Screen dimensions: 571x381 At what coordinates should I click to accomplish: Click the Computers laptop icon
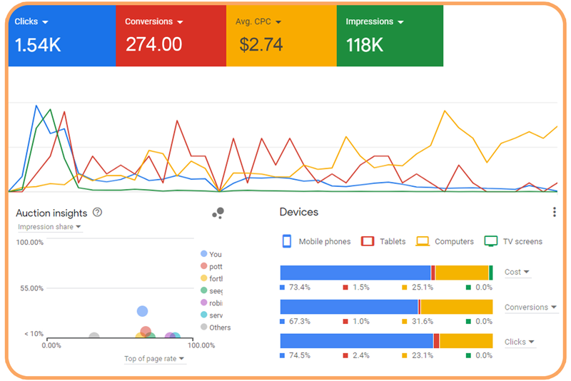coord(423,241)
